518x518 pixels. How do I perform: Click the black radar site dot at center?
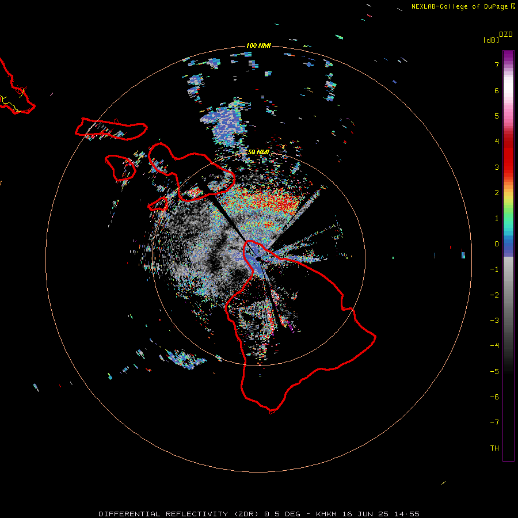(258, 258)
